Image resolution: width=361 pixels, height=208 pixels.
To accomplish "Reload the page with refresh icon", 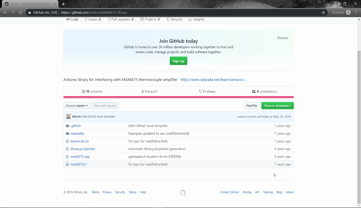I will tap(20, 12).
